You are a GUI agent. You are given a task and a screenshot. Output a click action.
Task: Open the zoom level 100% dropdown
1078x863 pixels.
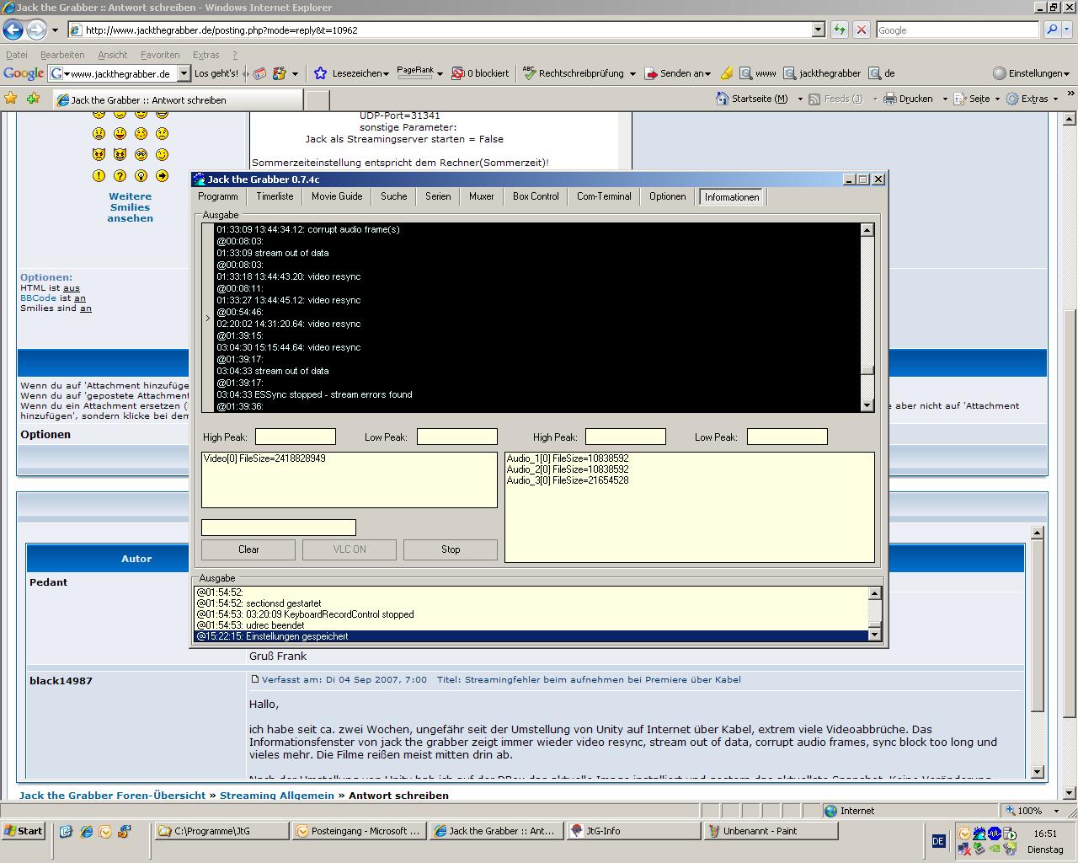[x=1056, y=811]
